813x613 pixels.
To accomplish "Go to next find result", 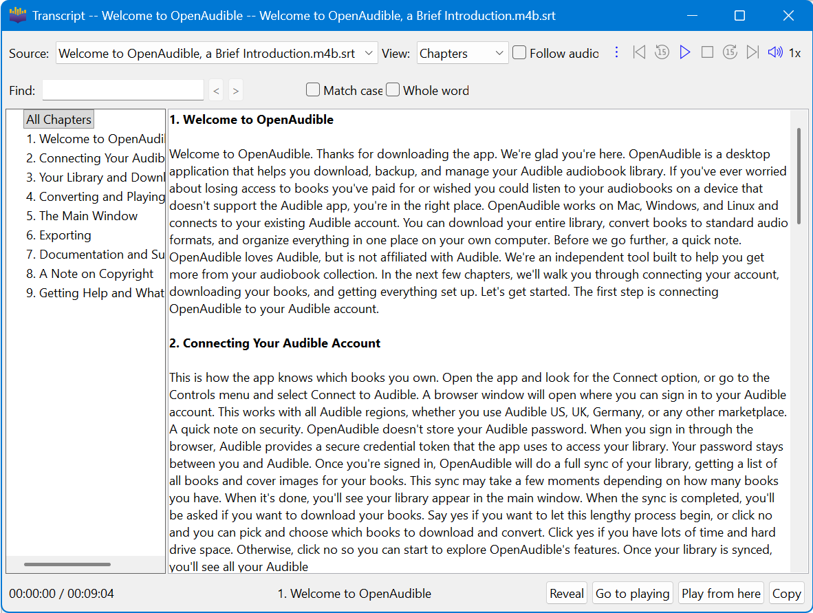I will pos(235,91).
